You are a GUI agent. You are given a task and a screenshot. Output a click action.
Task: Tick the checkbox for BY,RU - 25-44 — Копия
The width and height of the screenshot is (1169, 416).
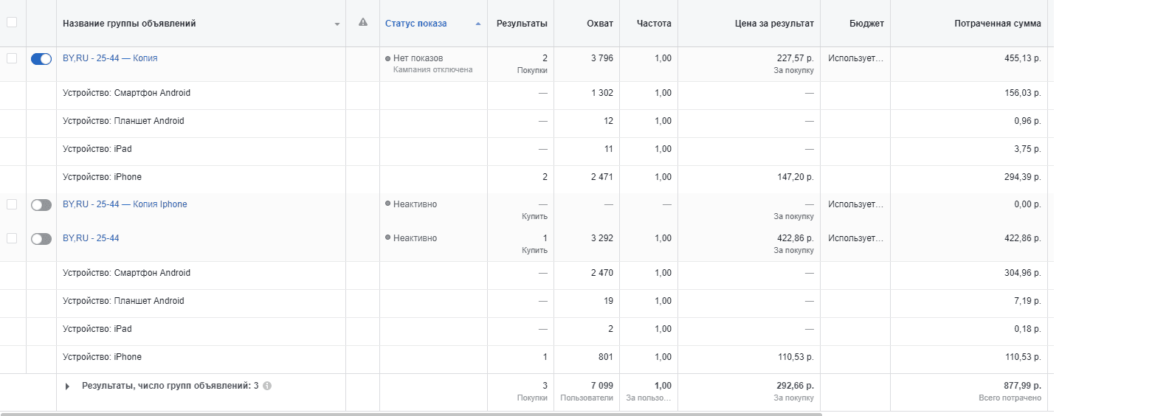[12, 58]
